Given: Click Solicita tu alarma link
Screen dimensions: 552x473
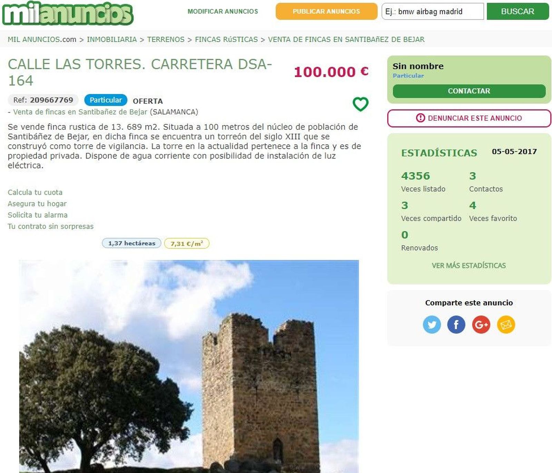Looking at the screenshot, I should [38, 215].
